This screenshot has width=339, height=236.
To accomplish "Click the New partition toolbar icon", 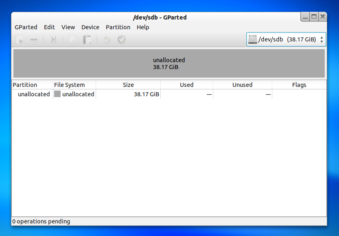I will tap(20, 40).
